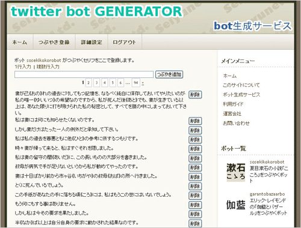Image resolution: width=301 pixels, height=228 pixels.
Task: Open ホーム in the main menu sidebar
Action: point(230,76)
